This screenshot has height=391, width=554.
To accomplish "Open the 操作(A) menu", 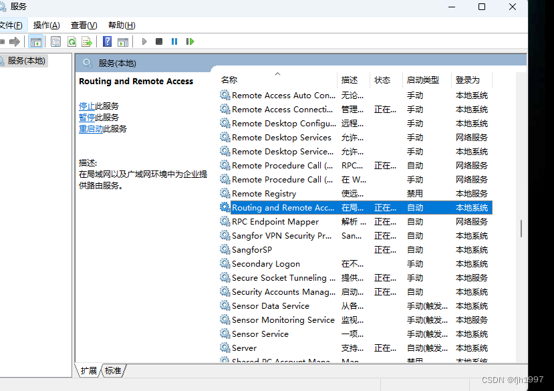I will [x=46, y=25].
